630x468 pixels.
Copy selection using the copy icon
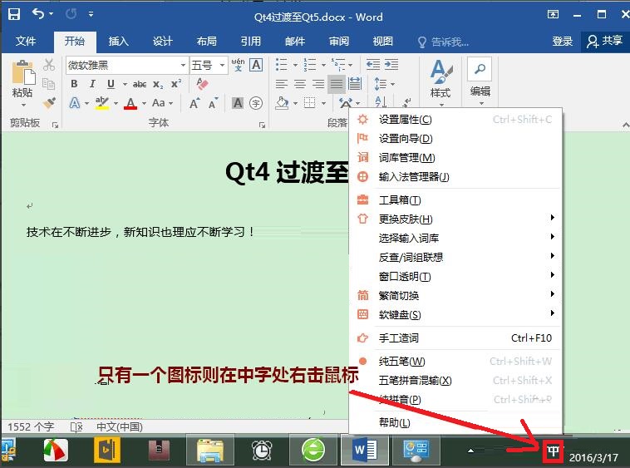49,84
